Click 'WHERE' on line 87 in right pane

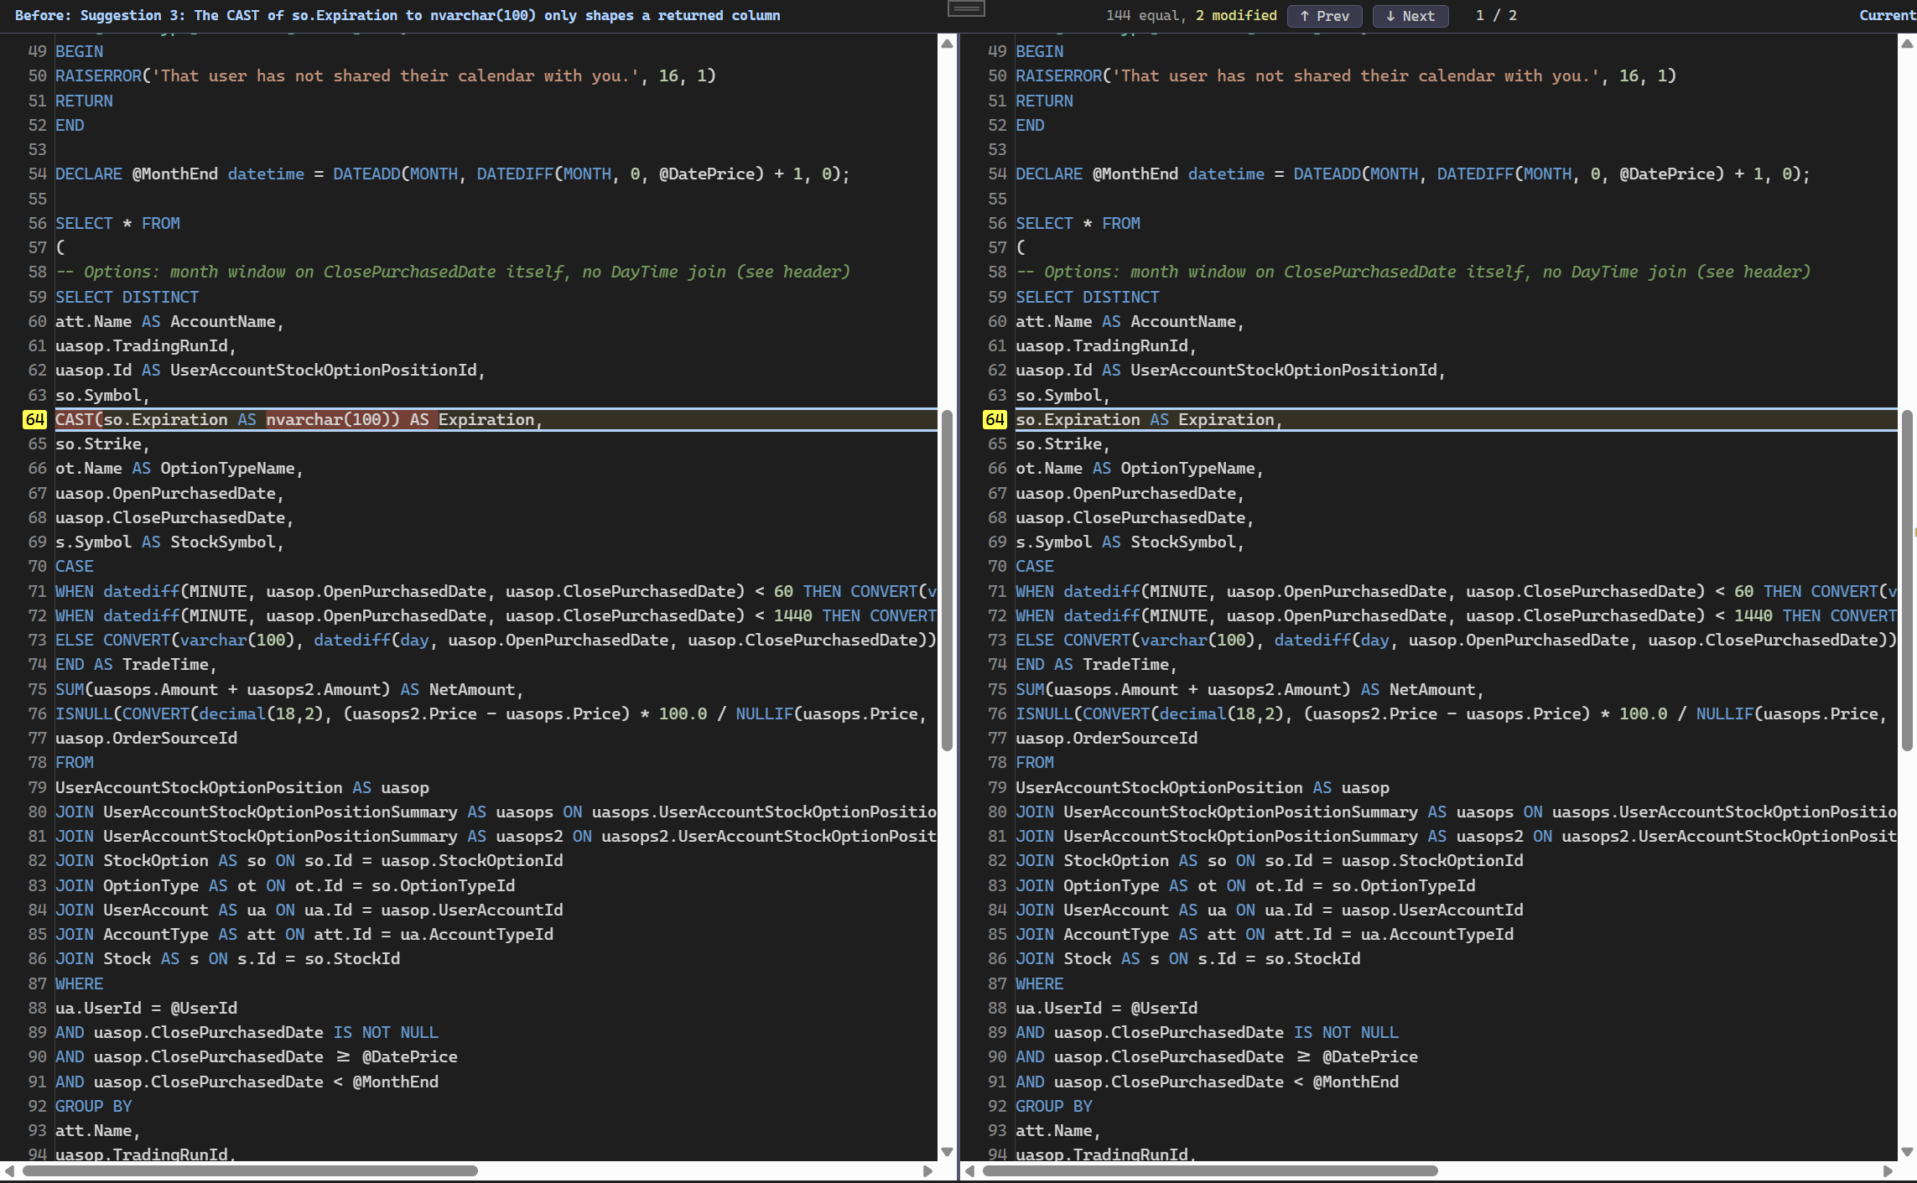(1039, 983)
